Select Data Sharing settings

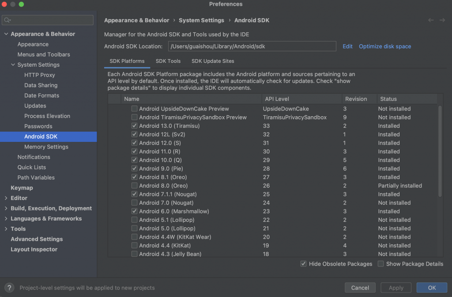[x=41, y=85]
